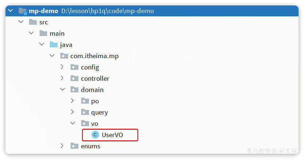The image size is (304, 160).
Task: Expand the controller package arrow
Action: pyautogui.click(x=62, y=79)
